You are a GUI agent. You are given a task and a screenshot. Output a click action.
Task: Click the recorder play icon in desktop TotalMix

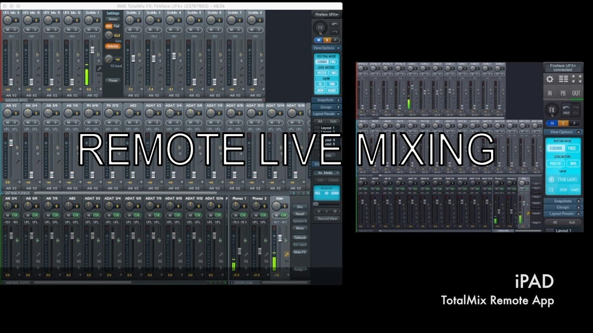click(327, 211)
